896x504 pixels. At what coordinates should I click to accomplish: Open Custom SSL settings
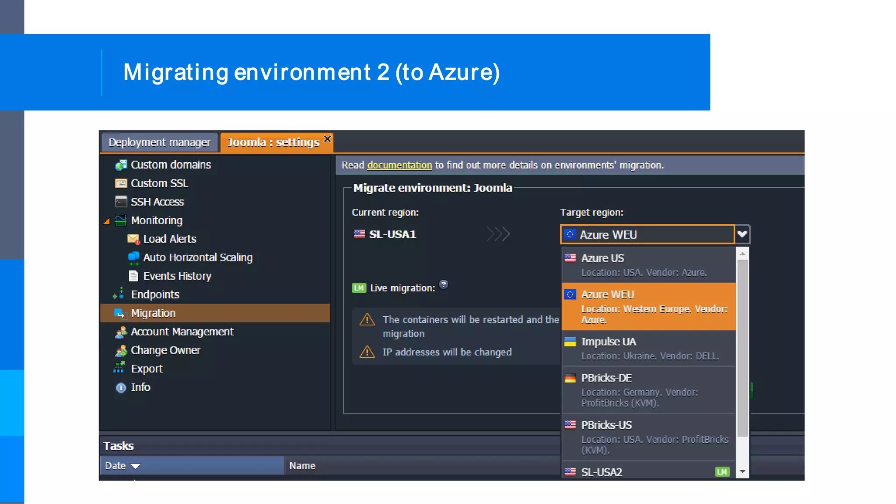[160, 183]
